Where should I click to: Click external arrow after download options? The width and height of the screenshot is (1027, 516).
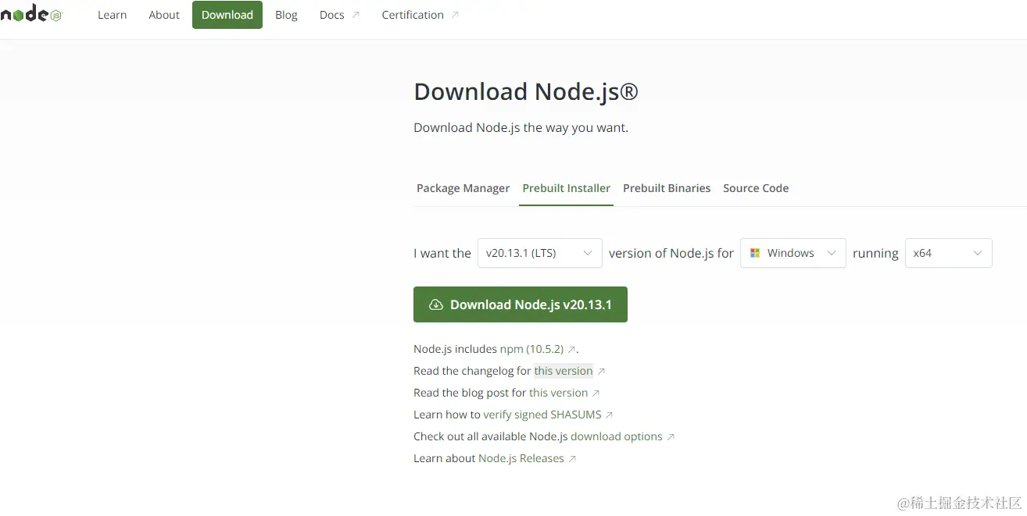click(x=671, y=437)
